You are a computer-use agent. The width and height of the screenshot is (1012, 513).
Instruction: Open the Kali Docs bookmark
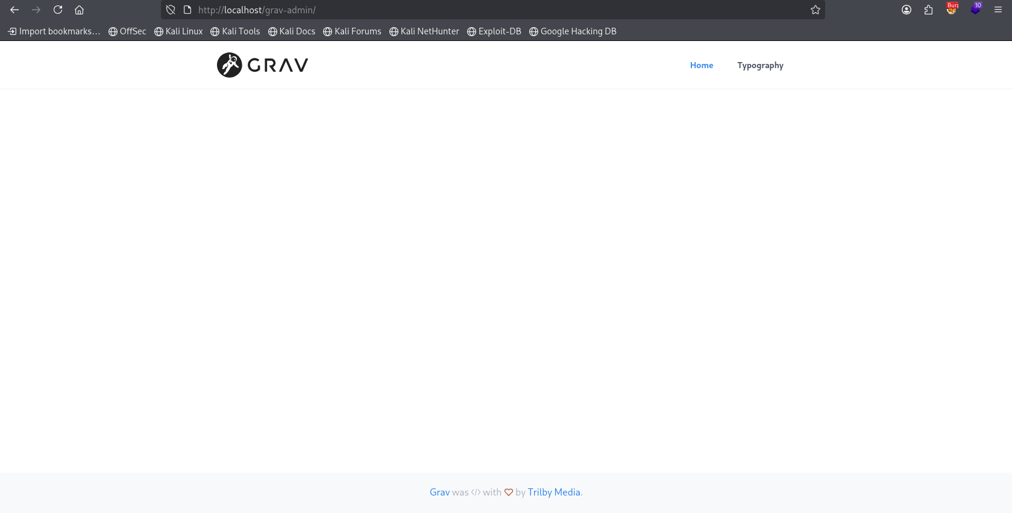tap(292, 31)
